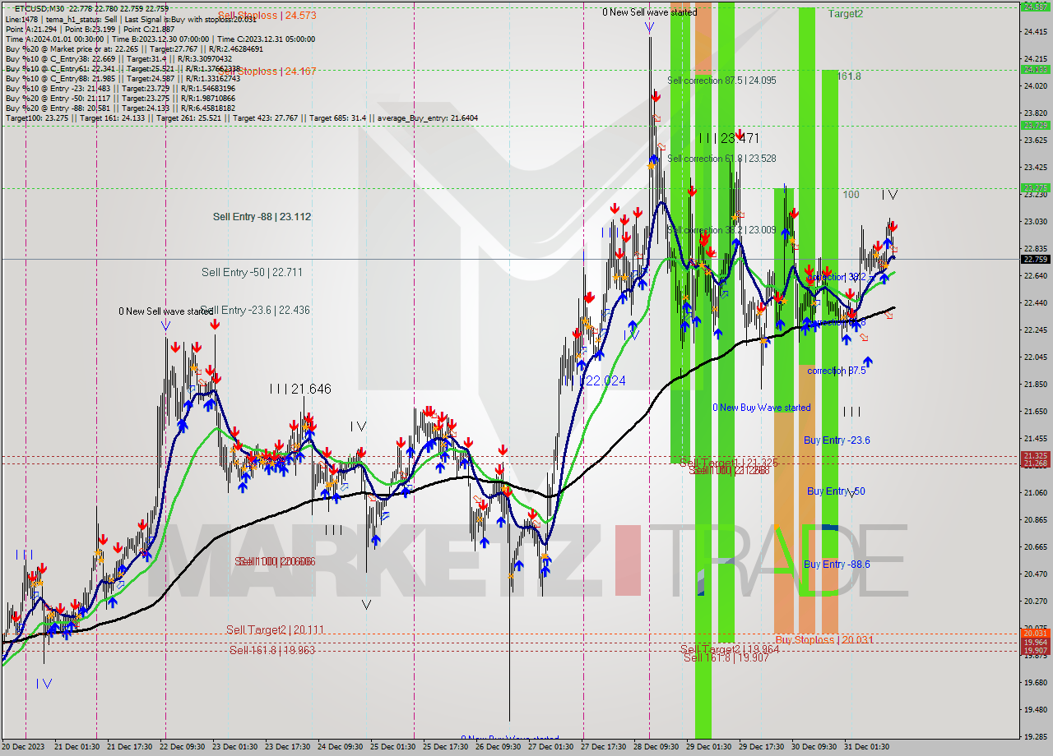1053x756 pixels.
Task: Select the '161.8' Fibonacci level label
Action: pyautogui.click(x=849, y=76)
